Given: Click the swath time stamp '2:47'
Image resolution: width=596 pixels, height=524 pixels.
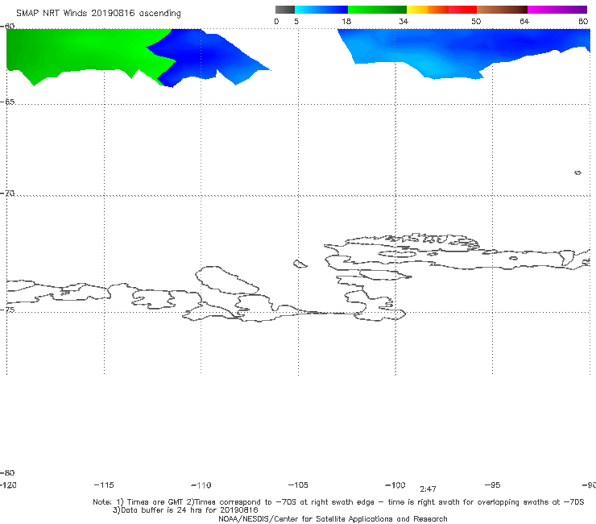Looking at the screenshot, I should point(428,489).
